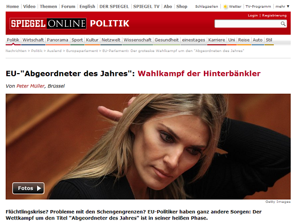The height and width of the screenshot is (224, 296).
Task: Follow the Europaparlament breadcrumb link
Action: pos(82,51)
